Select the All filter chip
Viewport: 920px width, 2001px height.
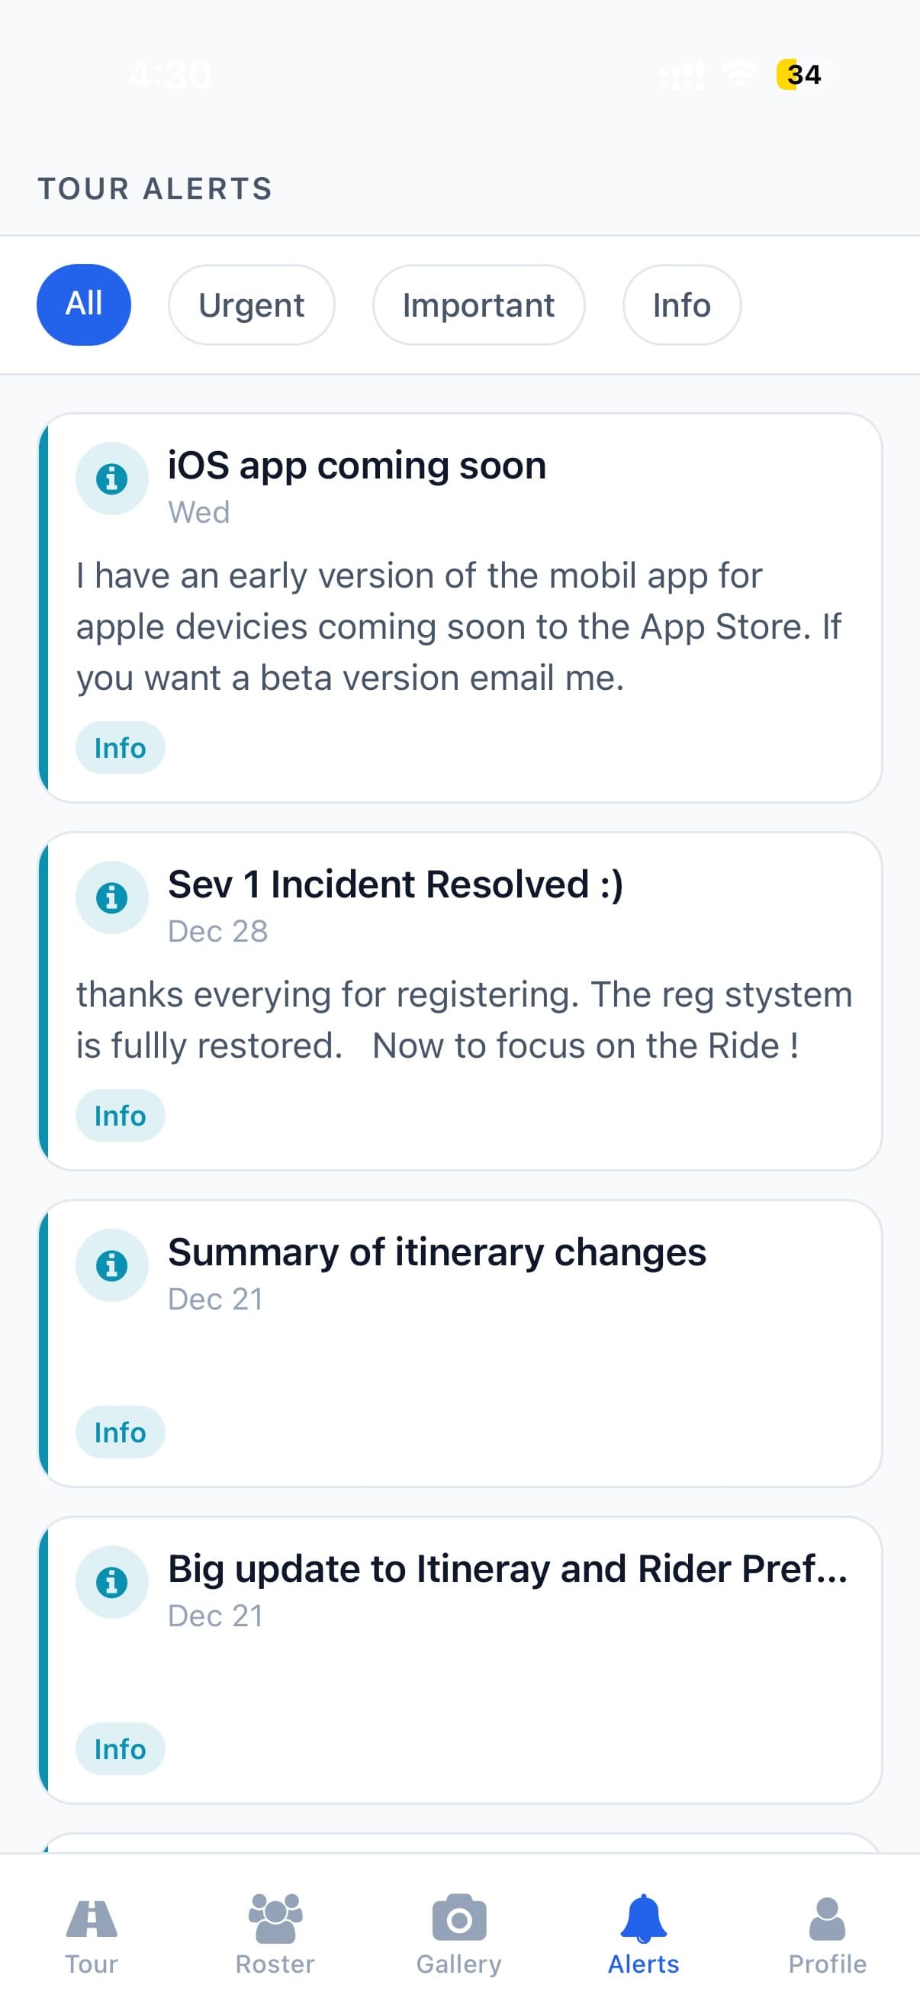[84, 304]
